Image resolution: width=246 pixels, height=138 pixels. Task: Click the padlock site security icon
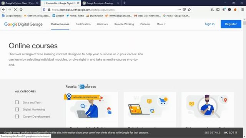(x=49, y=10)
